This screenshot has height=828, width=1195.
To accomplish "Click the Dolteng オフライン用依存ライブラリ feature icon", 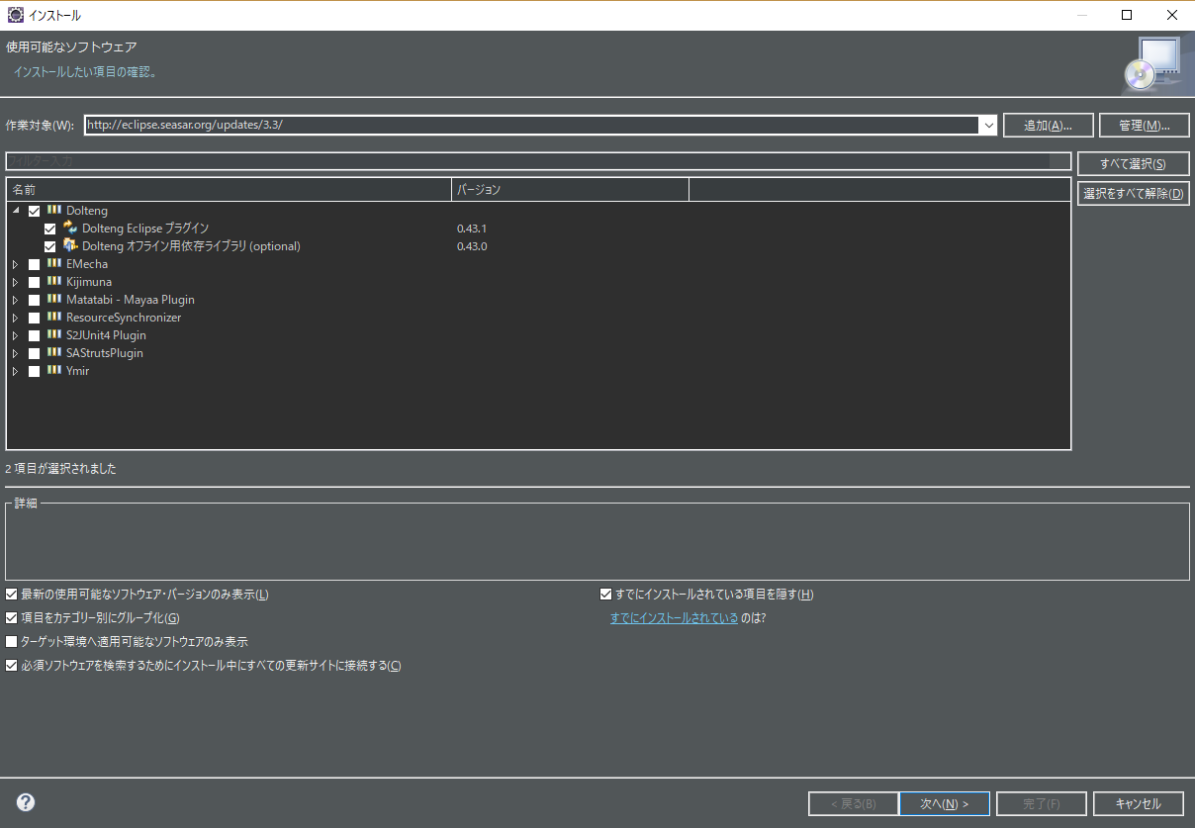I will (70, 245).
